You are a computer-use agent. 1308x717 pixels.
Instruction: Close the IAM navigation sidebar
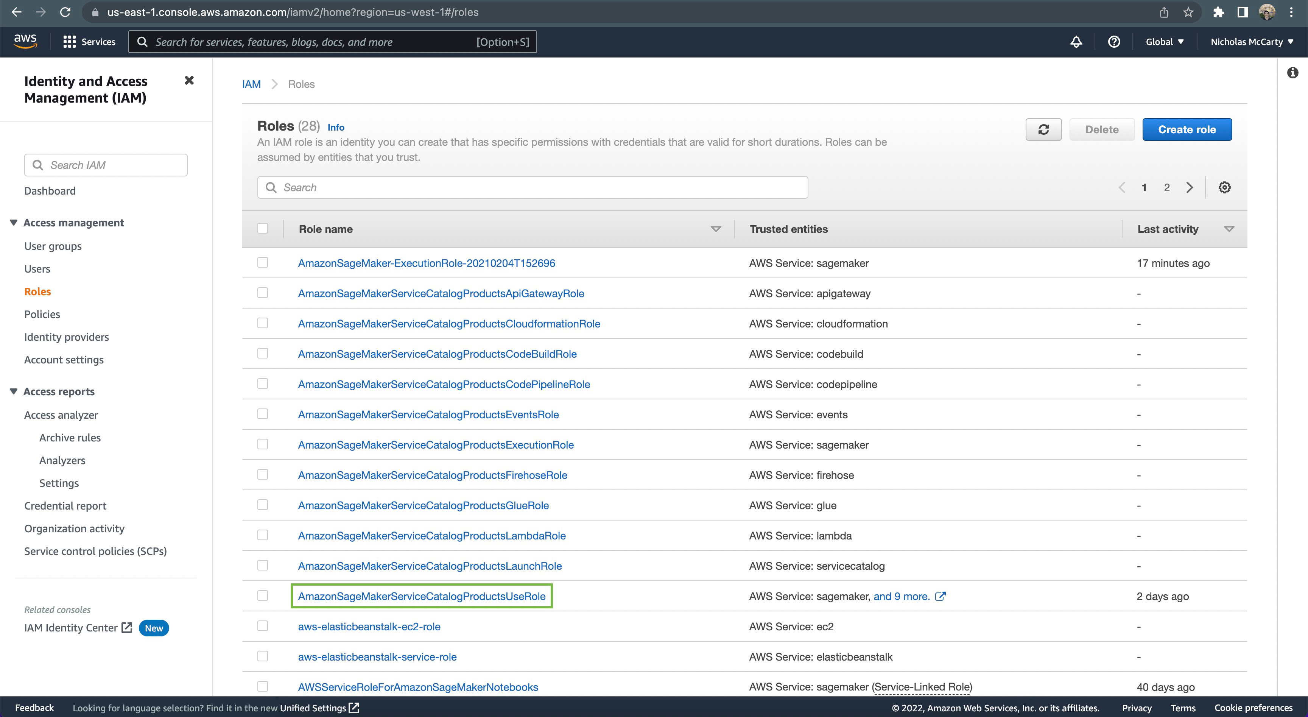tap(189, 80)
